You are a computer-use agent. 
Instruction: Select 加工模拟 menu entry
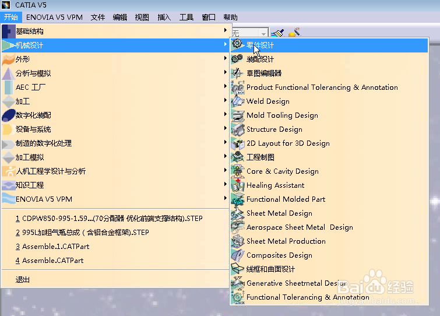[x=115, y=157]
